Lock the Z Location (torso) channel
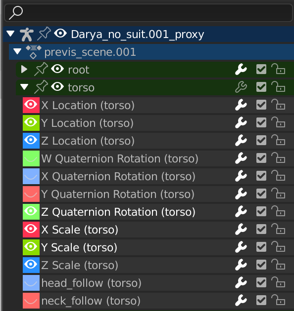The image size is (294, 311). [x=278, y=140]
